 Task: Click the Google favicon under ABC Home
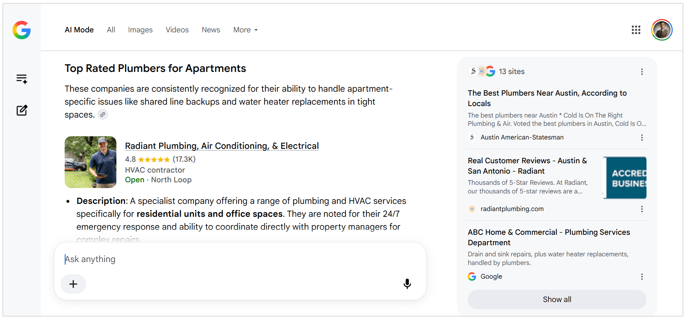472,276
